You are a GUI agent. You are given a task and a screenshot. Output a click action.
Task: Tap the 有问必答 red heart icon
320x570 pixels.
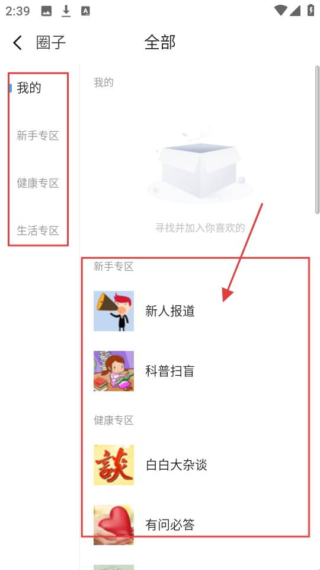pos(114,524)
